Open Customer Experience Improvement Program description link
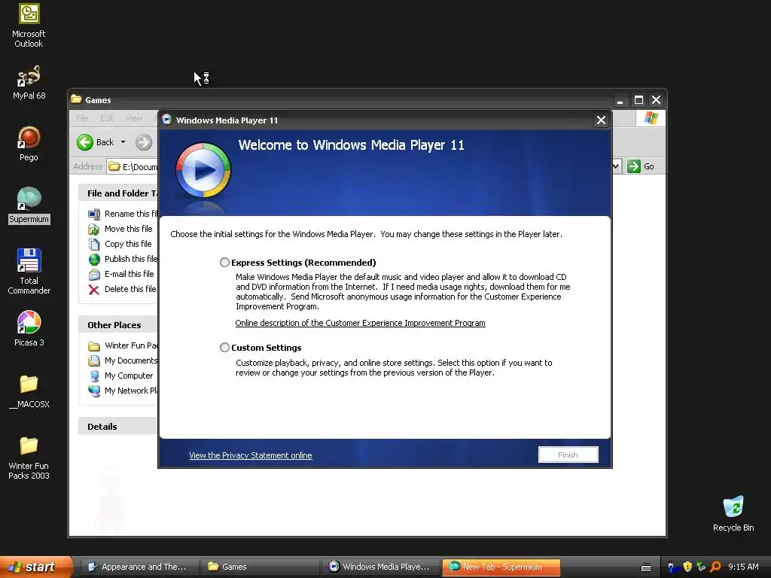Viewport: 771px width, 578px height. click(360, 323)
